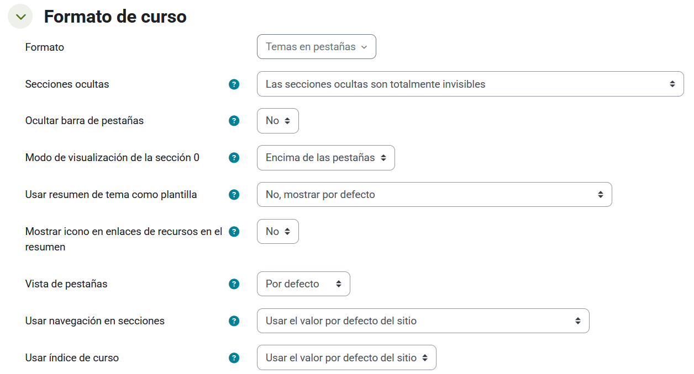This screenshot has height=374, width=694.
Task: Open Usar índice de curso dropdown
Action: tap(346, 358)
